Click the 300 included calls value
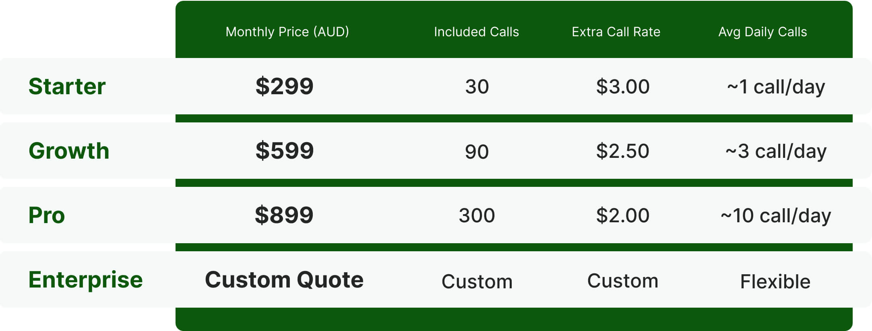The width and height of the screenshot is (872, 331). 477,215
